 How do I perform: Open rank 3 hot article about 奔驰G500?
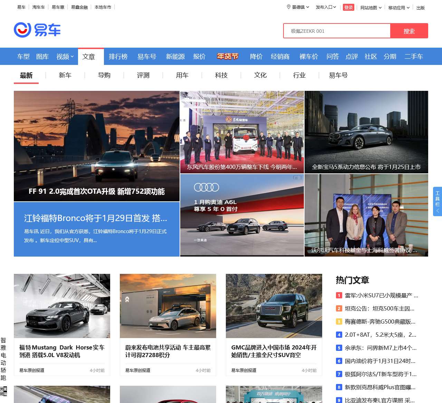380,322
